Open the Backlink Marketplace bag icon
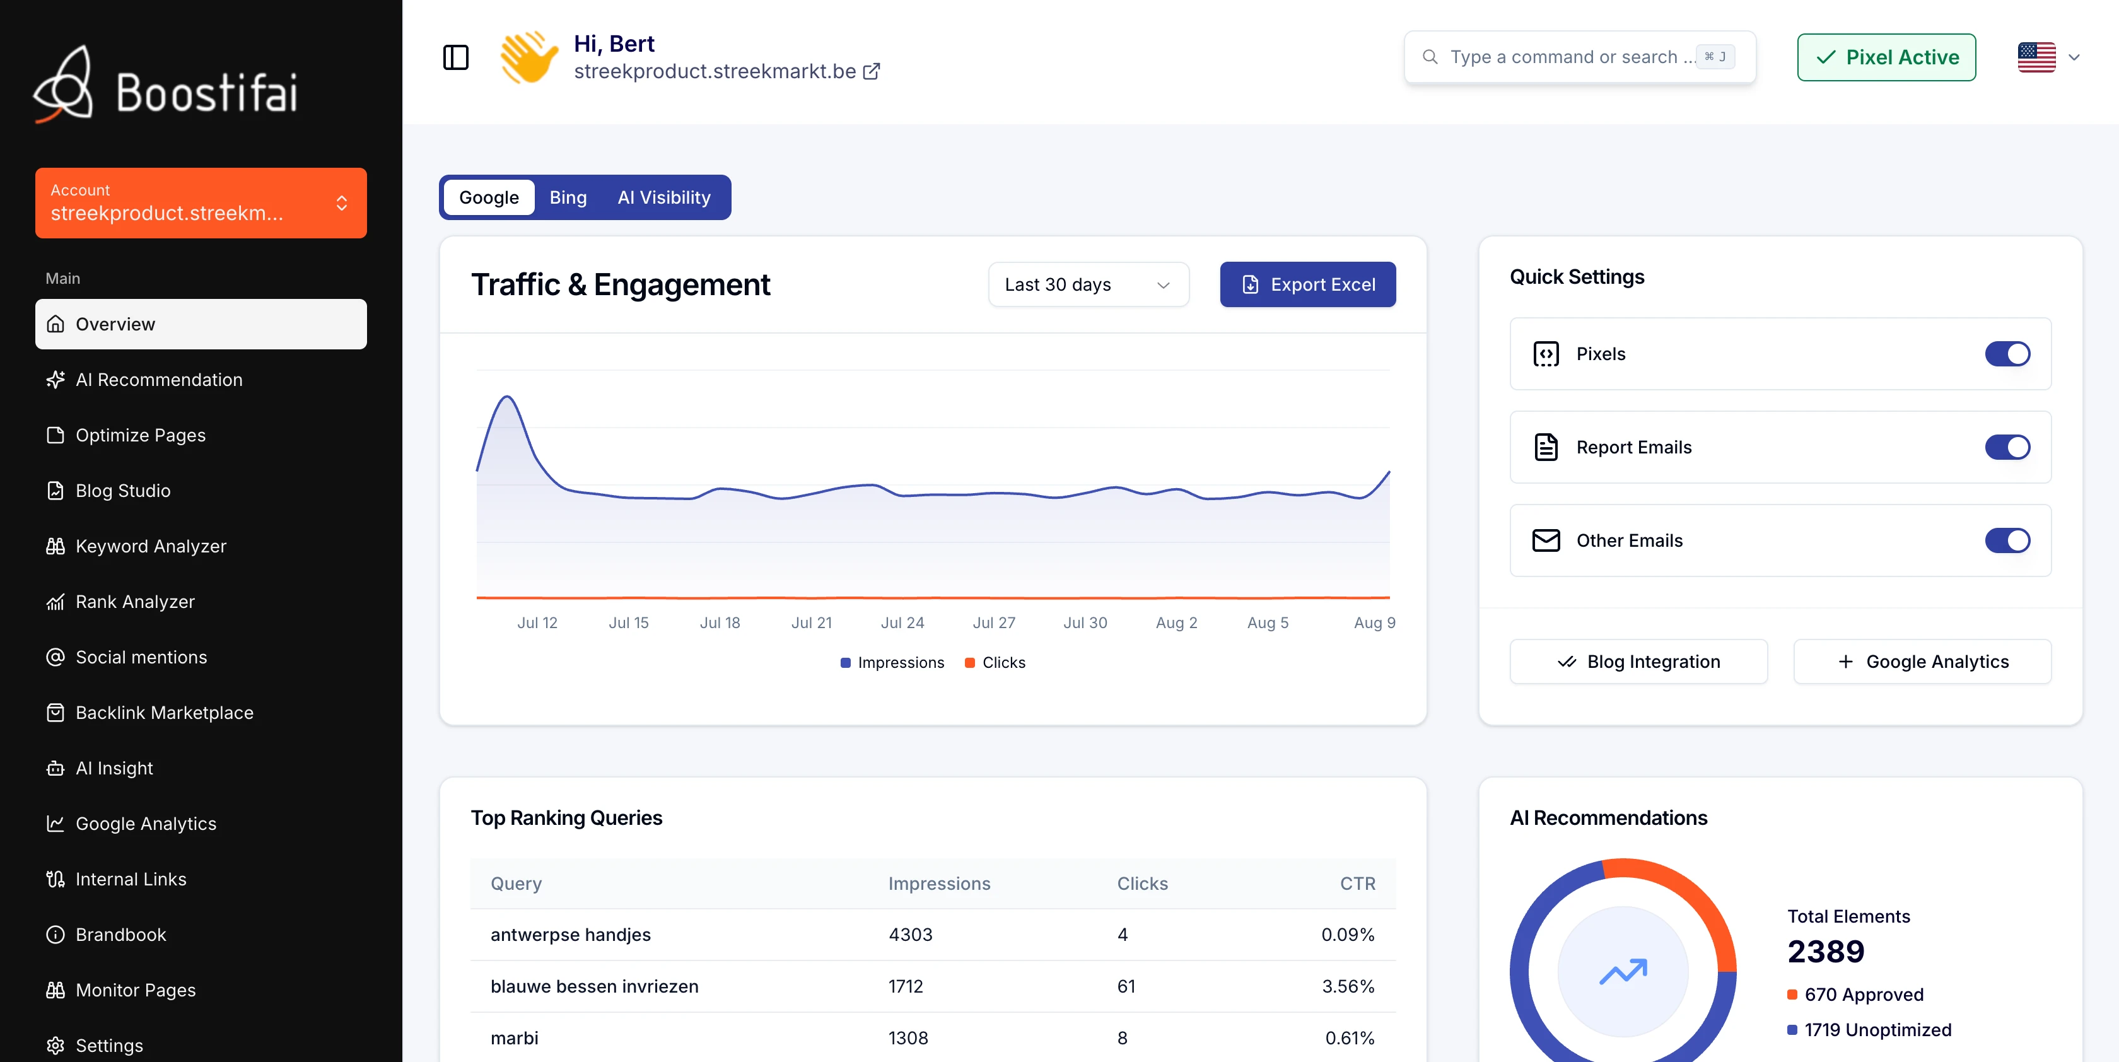Viewport: 2119px width, 1062px height. point(55,713)
